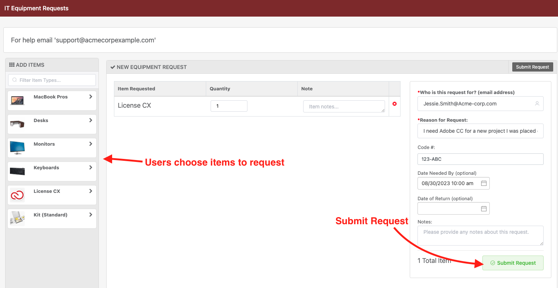Viewport: 558px width, 288px height.
Task: Click the 1 Total Item text
Action: [x=434, y=261]
